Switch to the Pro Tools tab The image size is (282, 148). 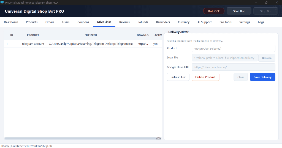point(225,22)
